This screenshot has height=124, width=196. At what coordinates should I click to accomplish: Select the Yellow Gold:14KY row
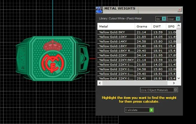[x=137, y=41]
